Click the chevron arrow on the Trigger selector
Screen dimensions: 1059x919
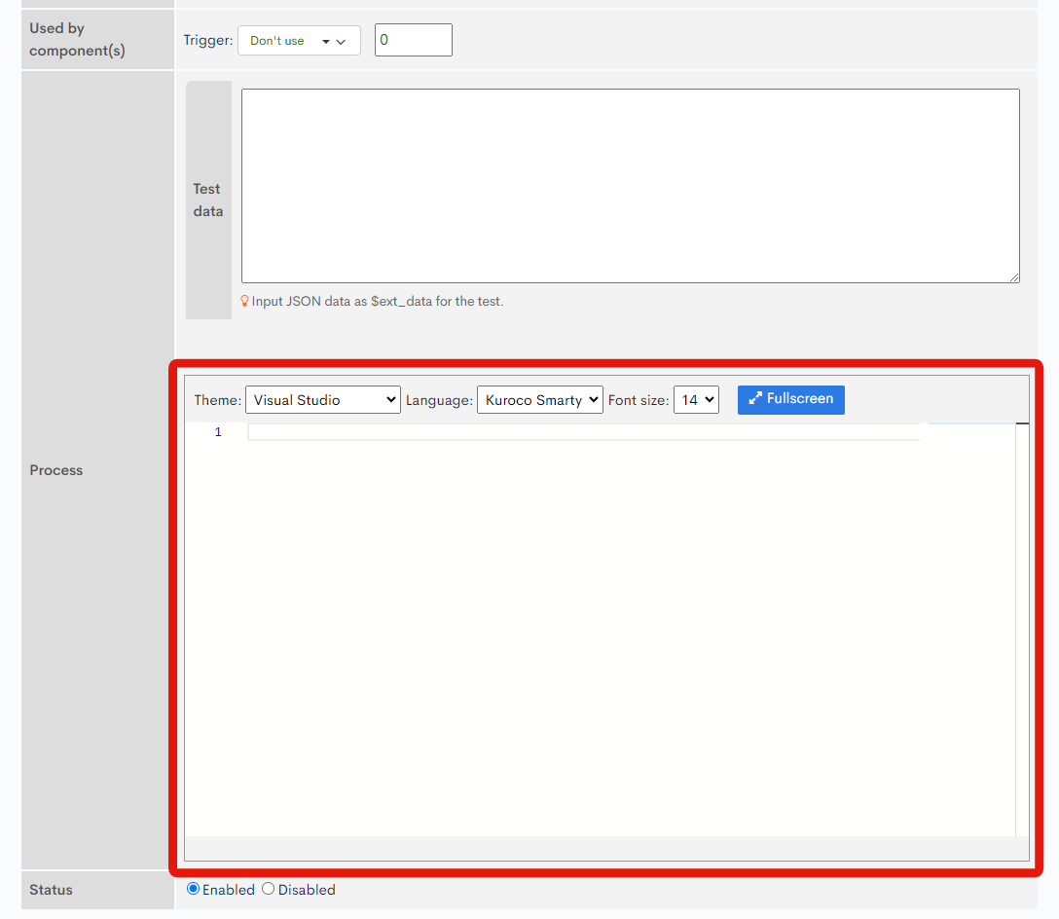[x=341, y=40]
